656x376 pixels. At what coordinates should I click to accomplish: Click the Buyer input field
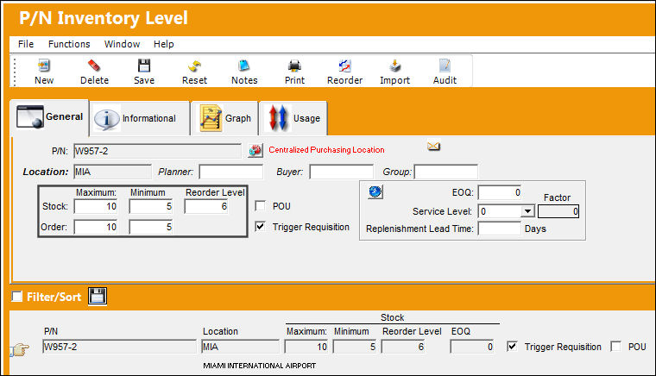click(x=342, y=172)
